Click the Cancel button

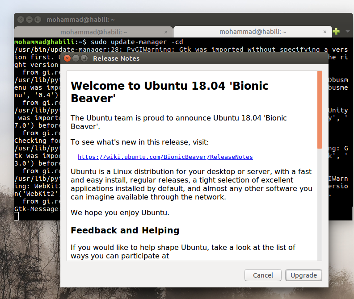pos(263,275)
